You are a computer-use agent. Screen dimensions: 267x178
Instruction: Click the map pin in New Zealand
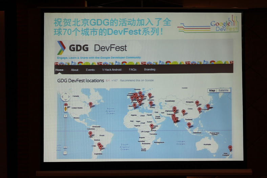click(230, 148)
